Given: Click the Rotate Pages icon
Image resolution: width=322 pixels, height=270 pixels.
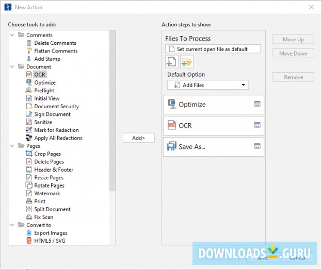Looking at the screenshot, I should tap(29, 185).
